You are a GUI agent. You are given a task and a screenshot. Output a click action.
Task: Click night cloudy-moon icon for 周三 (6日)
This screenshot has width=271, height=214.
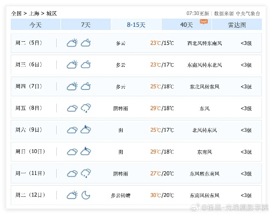(86, 65)
